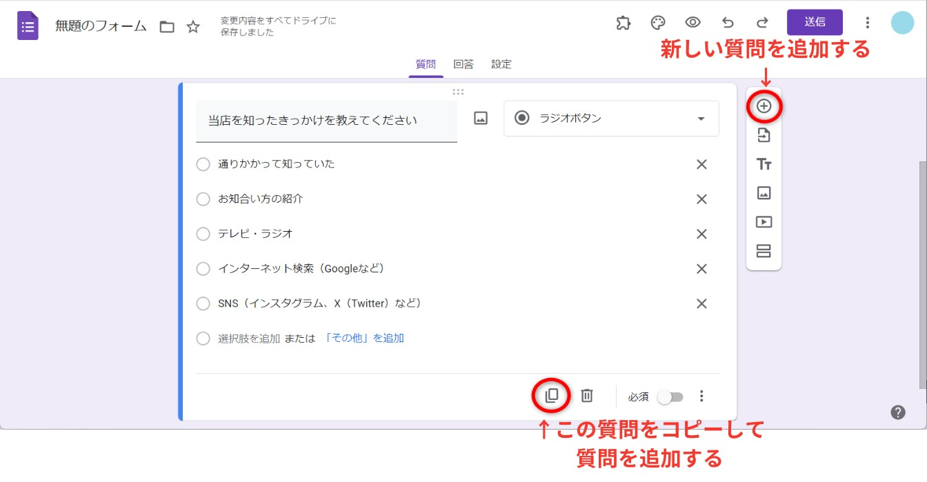The height and width of the screenshot is (482, 927).
Task: Open the ラジオボタン question type dropdown
Action: pyautogui.click(x=611, y=119)
